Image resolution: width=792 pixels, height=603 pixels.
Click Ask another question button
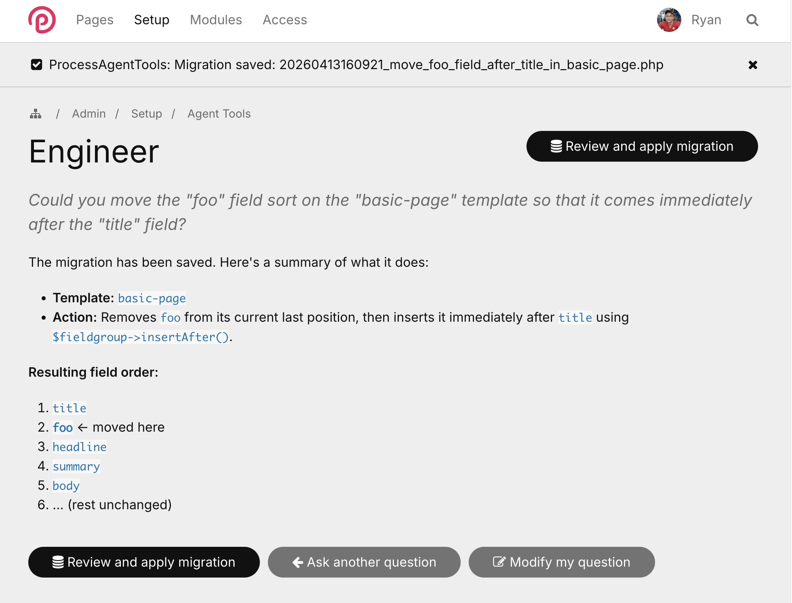(364, 562)
